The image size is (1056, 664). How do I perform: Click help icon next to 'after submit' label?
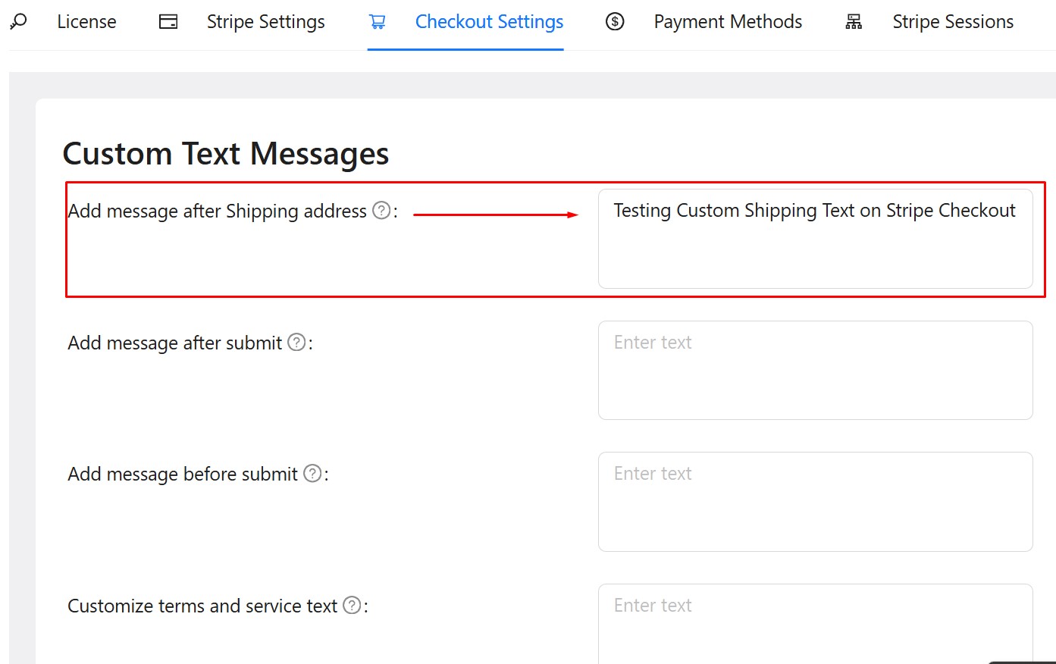point(297,343)
